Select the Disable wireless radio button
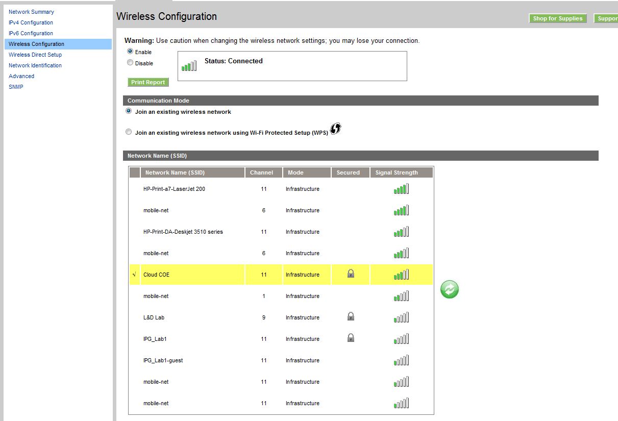Screen dimensions: 618x421 click(x=130, y=63)
